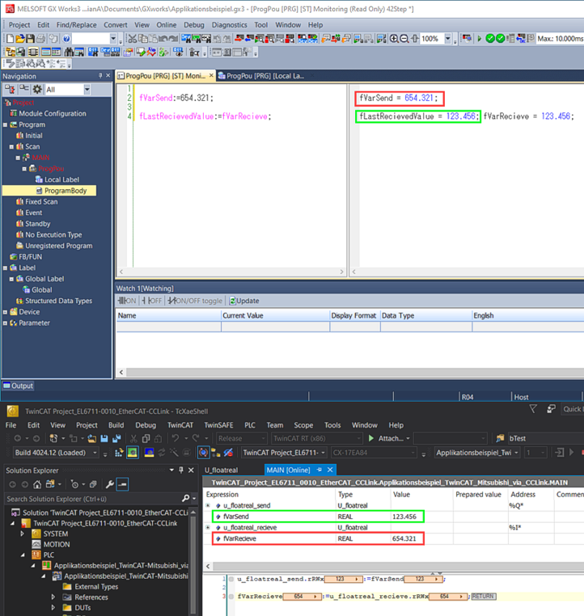Toggle the ON button in Watch 1 toolbar
Screen dimensions: 584x616
(x=127, y=301)
